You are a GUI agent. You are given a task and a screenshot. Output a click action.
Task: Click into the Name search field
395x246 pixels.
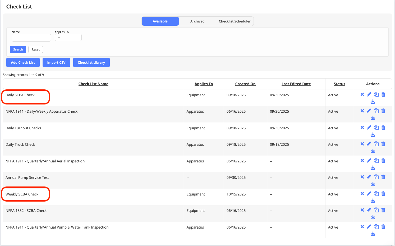(31, 38)
